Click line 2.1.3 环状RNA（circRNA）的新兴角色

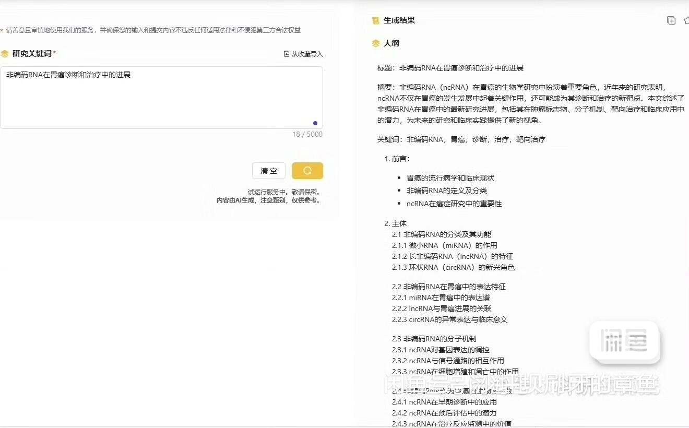point(454,267)
